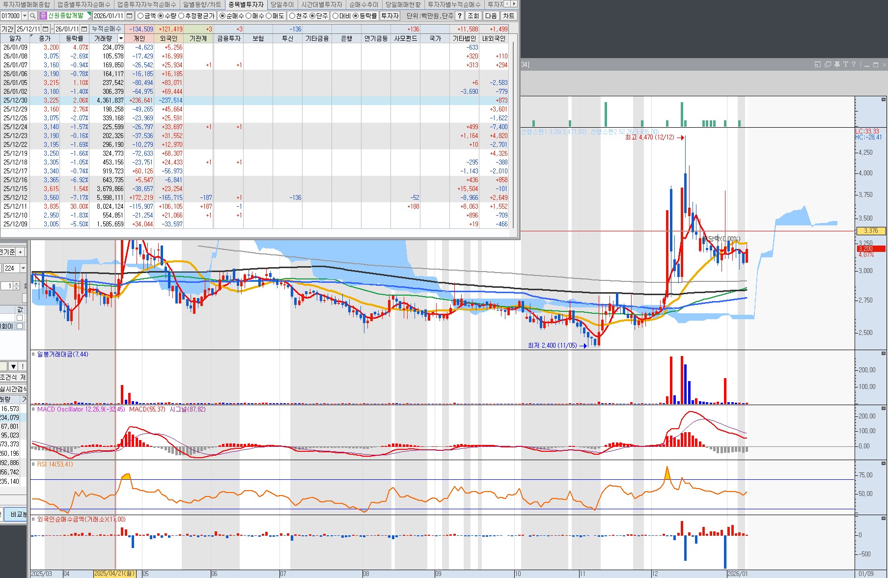This screenshot has width=888, height=578.
Task: Close the 외국인순매수금액 indicator pane
Action: [884, 518]
